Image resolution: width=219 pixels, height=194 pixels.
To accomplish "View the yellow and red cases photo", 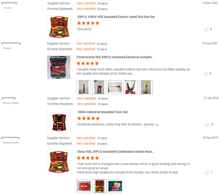I will tap(115, 186).
